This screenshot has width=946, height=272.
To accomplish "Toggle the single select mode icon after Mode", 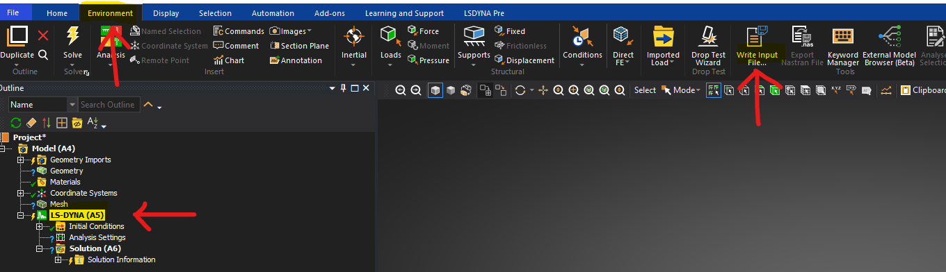I will tap(713, 90).
